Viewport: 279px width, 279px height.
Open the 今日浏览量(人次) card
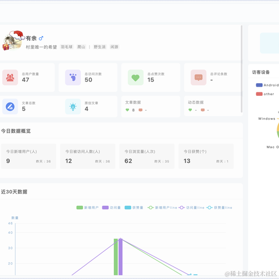click(147, 156)
